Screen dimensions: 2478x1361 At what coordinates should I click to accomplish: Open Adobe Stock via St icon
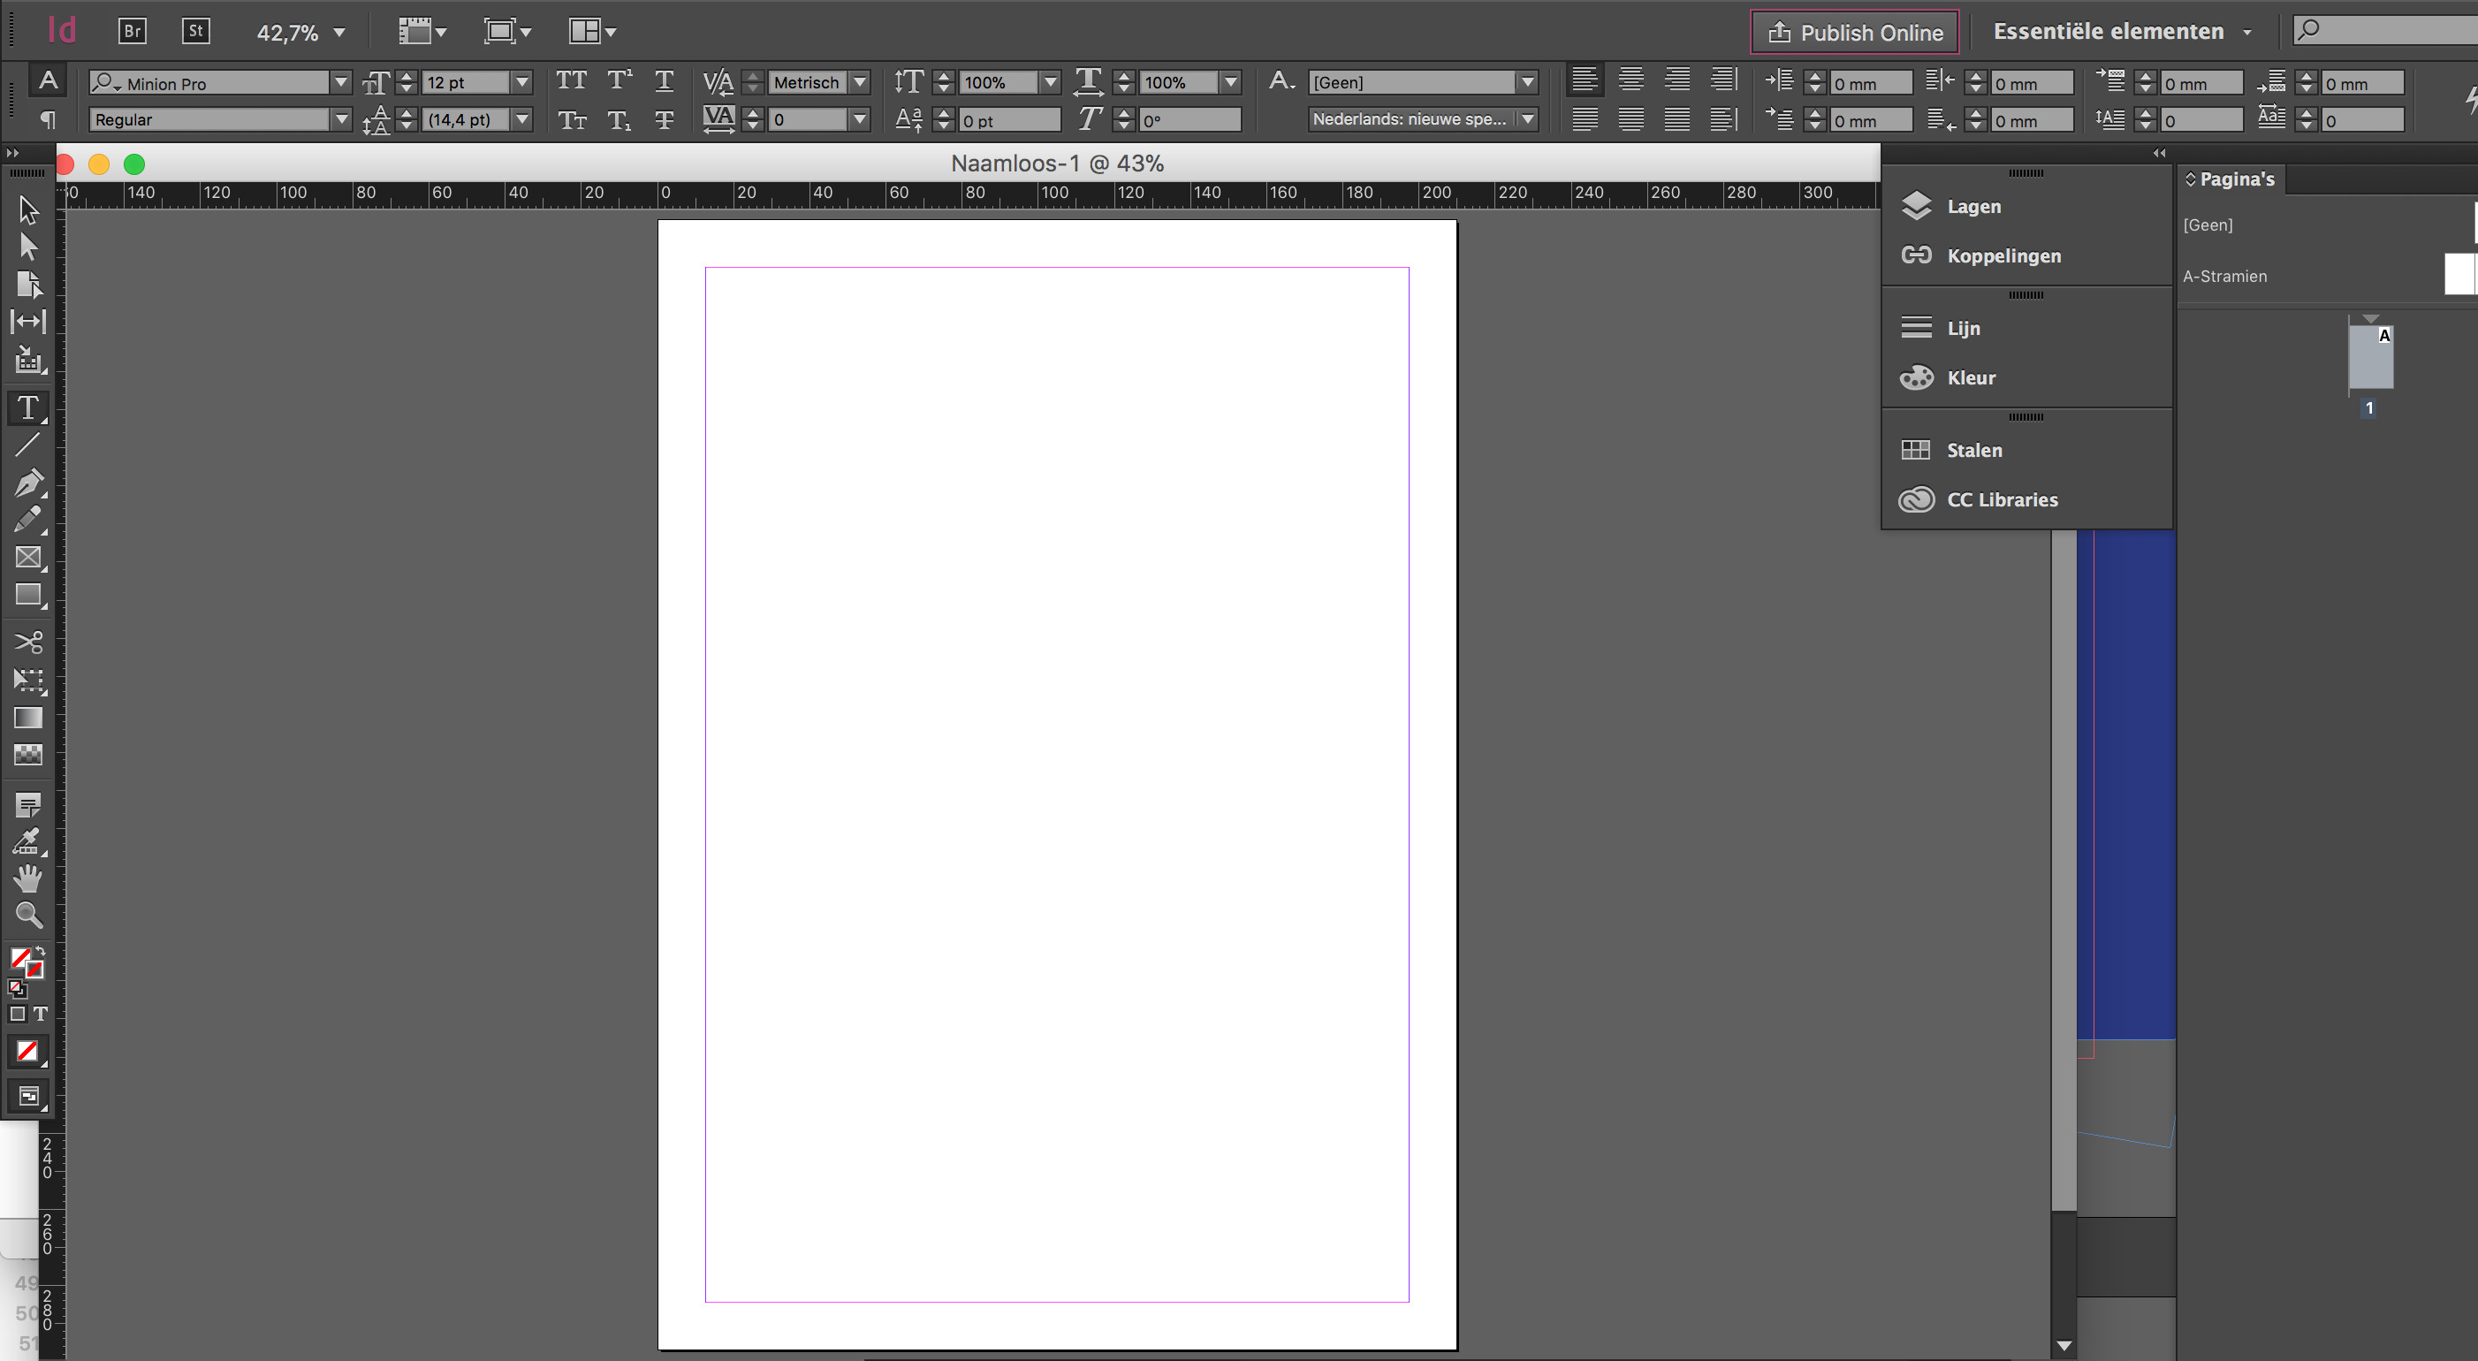(195, 31)
